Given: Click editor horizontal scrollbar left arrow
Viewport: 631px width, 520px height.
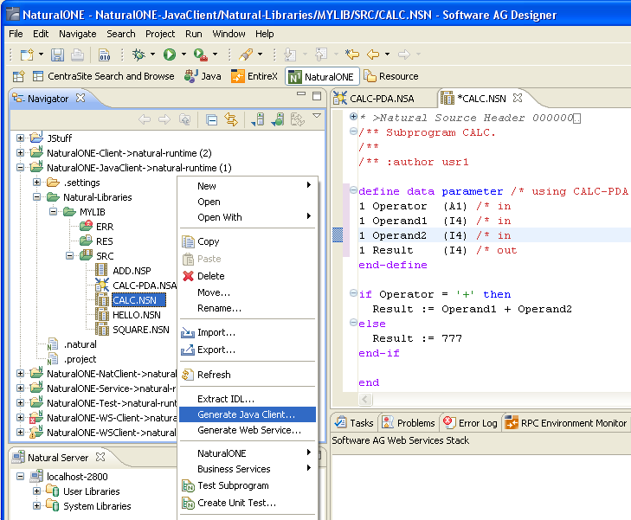Looking at the screenshot, I should (x=365, y=399).
